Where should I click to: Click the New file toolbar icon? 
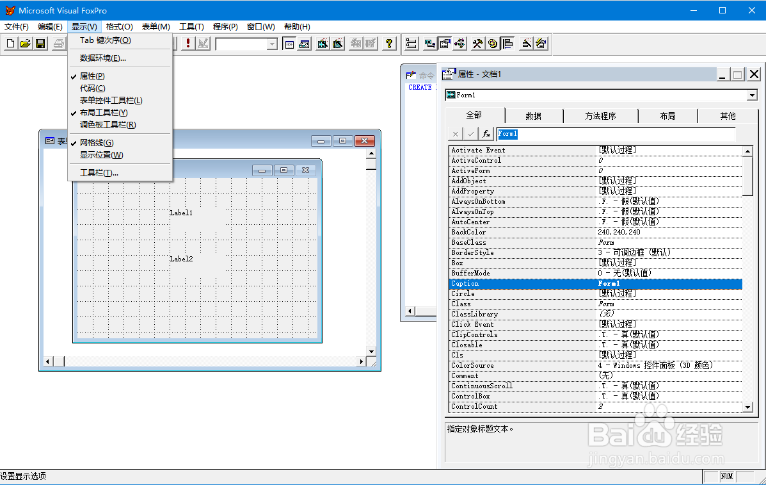click(10, 44)
